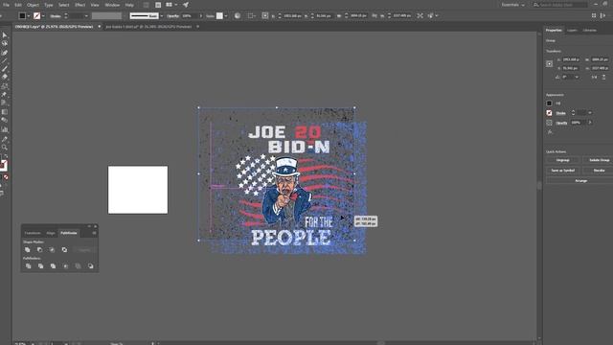
Task: Click the Opacity value field in Properties
Action: pos(579,123)
